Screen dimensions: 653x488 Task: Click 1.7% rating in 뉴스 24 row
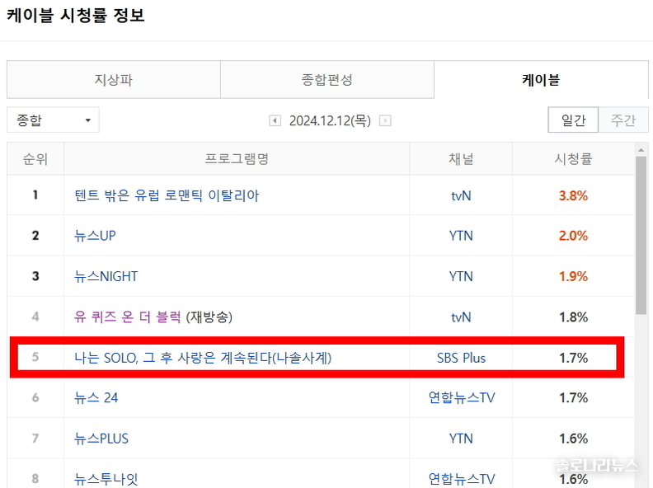pyautogui.click(x=574, y=397)
